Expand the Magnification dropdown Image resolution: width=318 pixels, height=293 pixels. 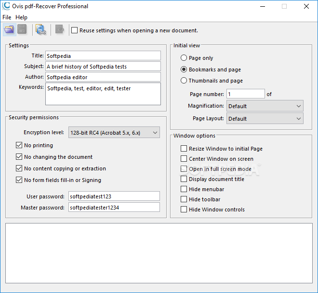pos(265,106)
